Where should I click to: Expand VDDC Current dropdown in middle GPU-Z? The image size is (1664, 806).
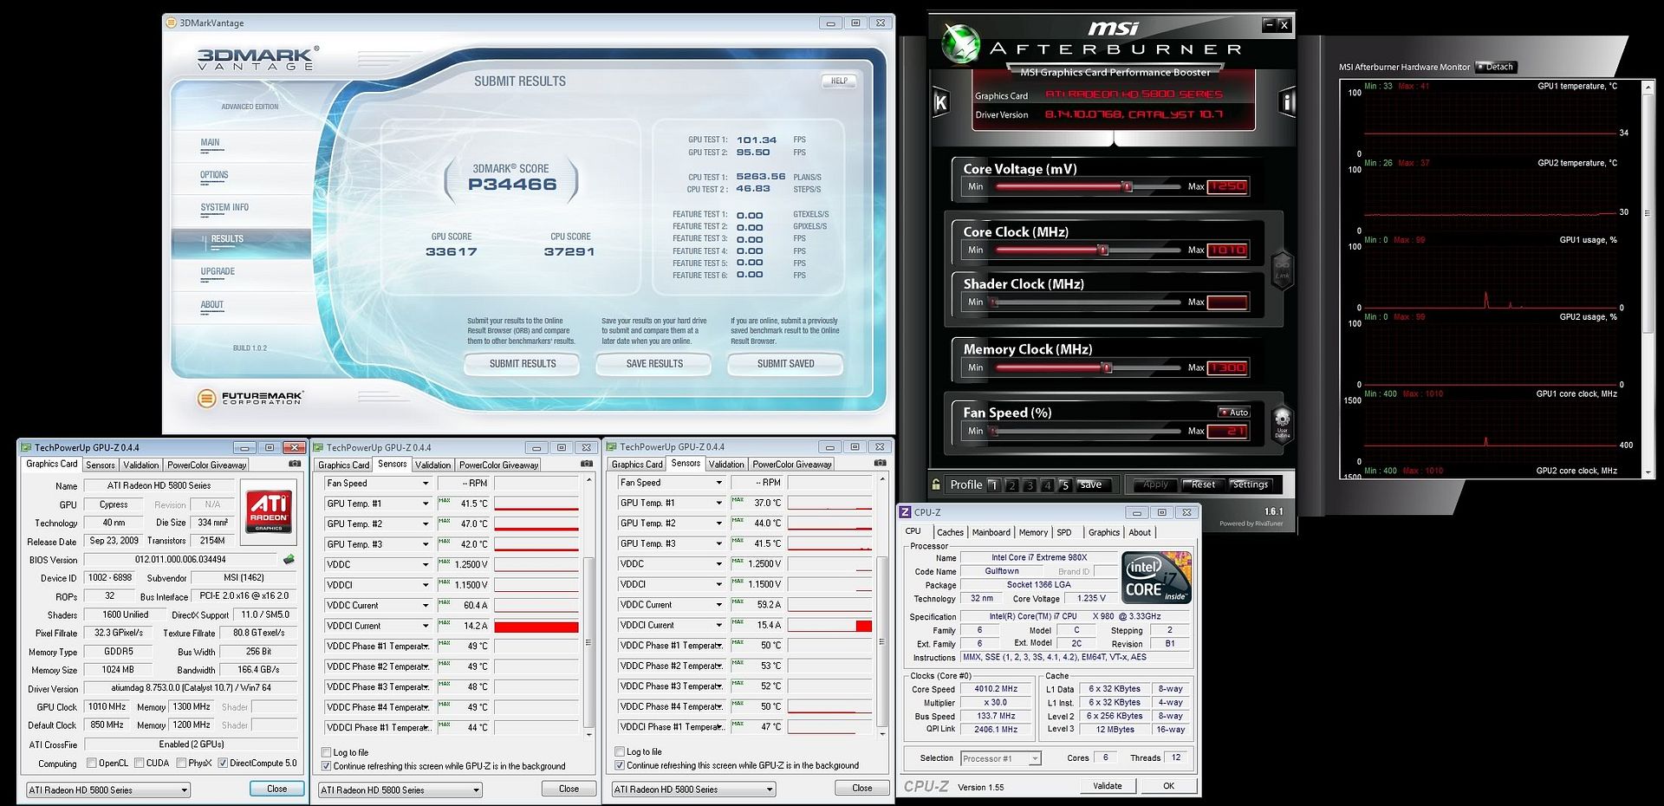pyautogui.click(x=426, y=606)
